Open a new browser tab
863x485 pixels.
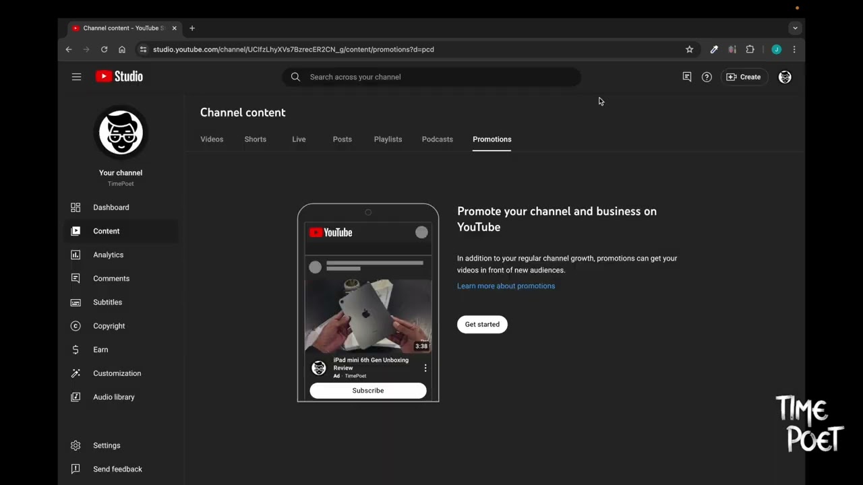(192, 28)
